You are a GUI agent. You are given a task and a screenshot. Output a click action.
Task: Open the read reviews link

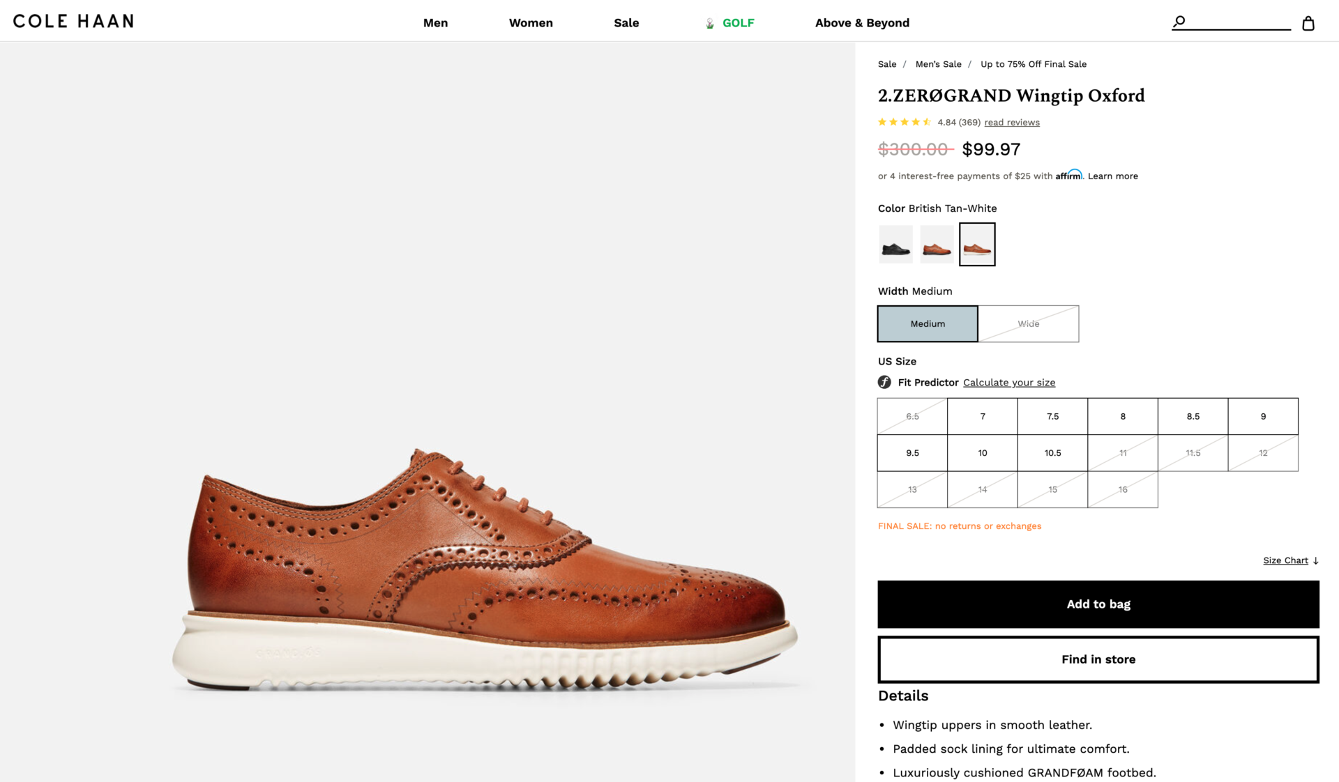[x=1012, y=123]
